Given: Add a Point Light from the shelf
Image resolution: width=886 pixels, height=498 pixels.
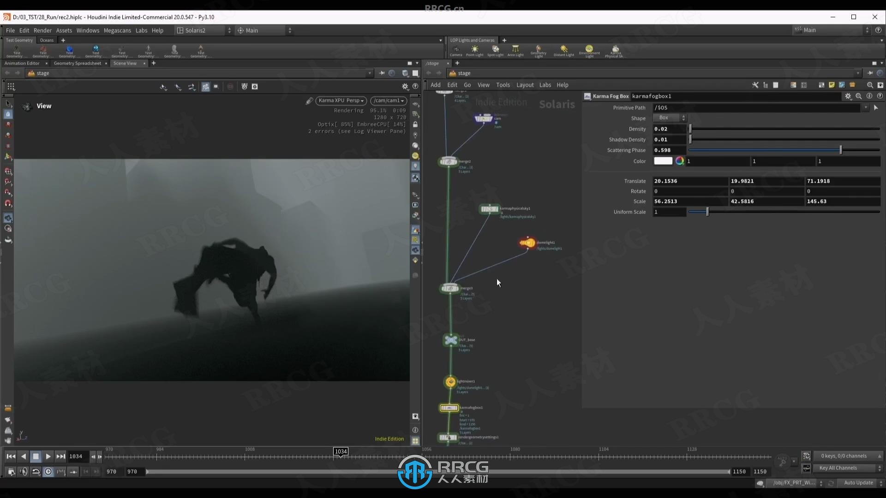Looking at the screenshot, I should tap(474, 50).
